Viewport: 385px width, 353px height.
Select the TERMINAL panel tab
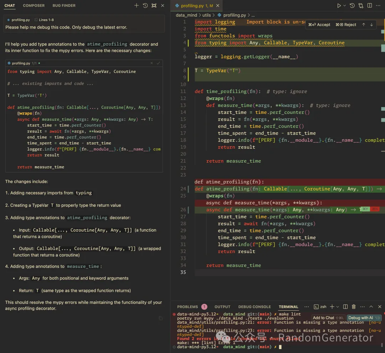coord(288,307)
